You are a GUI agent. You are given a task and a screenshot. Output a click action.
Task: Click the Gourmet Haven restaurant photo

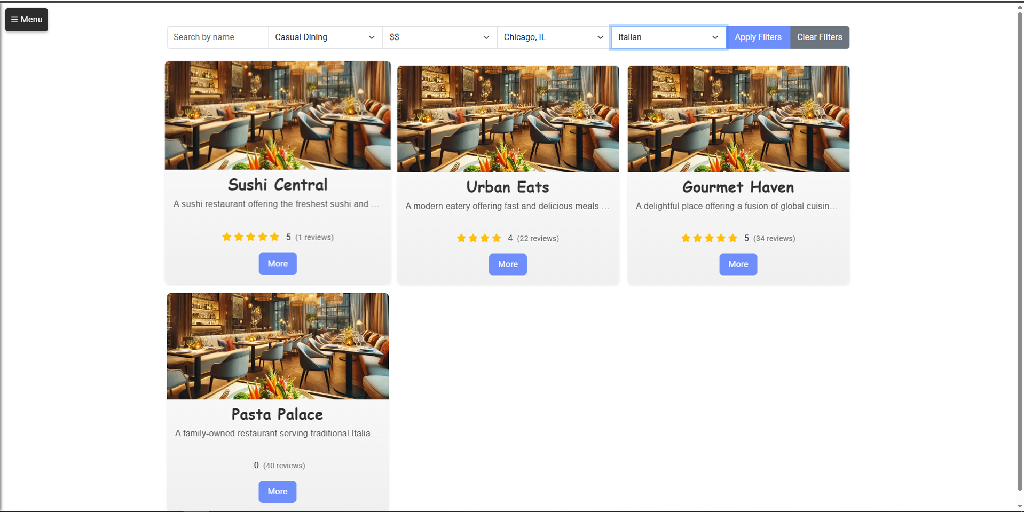[738, 119]
